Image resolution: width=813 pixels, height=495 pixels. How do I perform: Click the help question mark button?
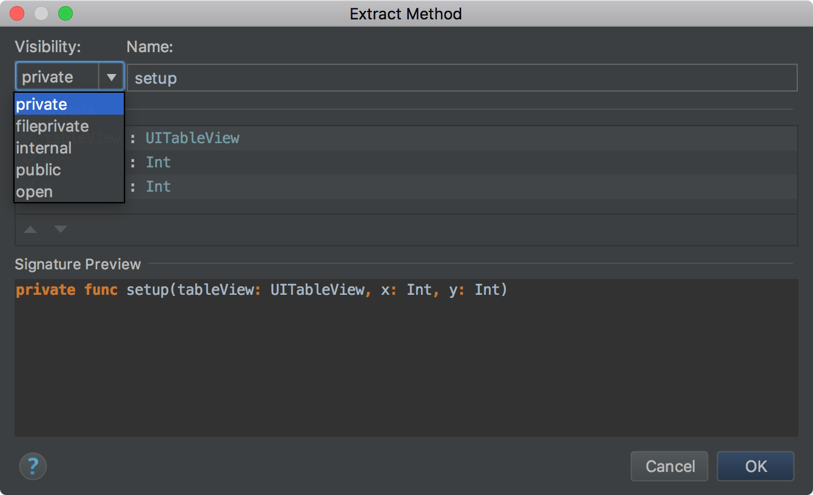[33, 466]
